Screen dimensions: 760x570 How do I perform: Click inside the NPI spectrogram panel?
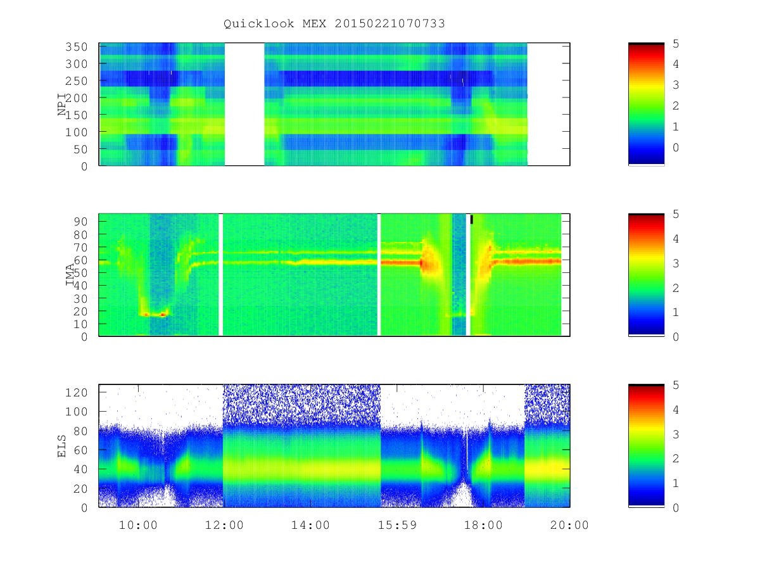[334, 104]
